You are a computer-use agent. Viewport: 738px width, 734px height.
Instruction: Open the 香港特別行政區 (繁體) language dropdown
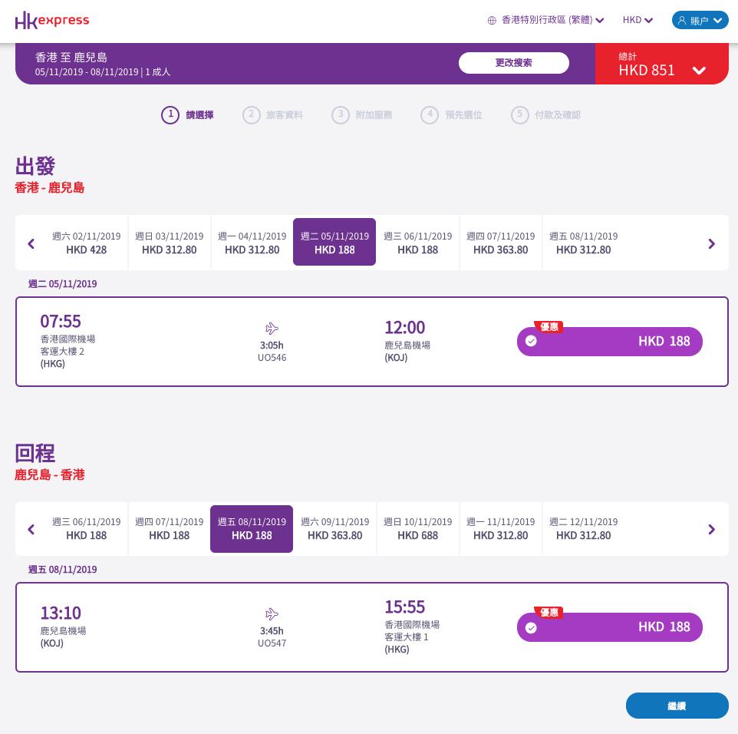[546, 20]
